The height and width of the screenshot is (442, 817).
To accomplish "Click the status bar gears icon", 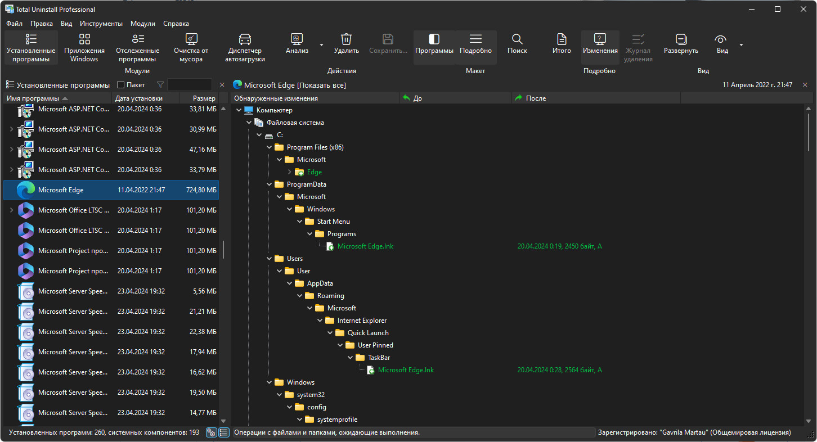I will click(x=211, y=432).
